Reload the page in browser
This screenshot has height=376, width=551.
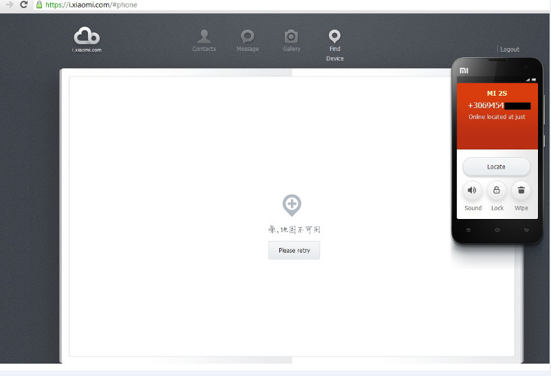[x=24, y=5]
